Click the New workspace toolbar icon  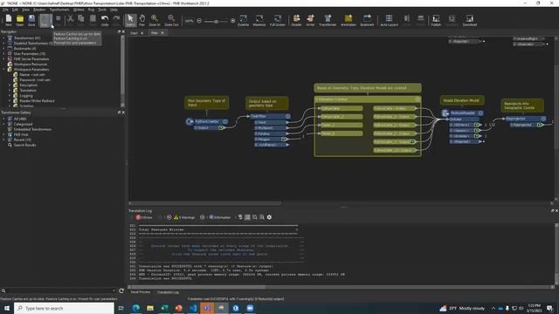coord(8,20)
